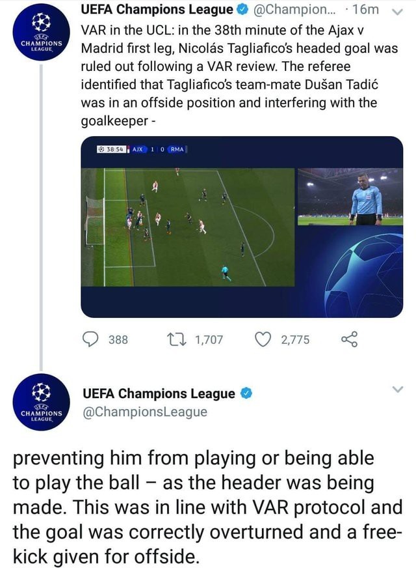Click UEFA Champions League name in first tweet
This screenshot has width=416, height=568.
pyautogui.click(x=157, y=10)
